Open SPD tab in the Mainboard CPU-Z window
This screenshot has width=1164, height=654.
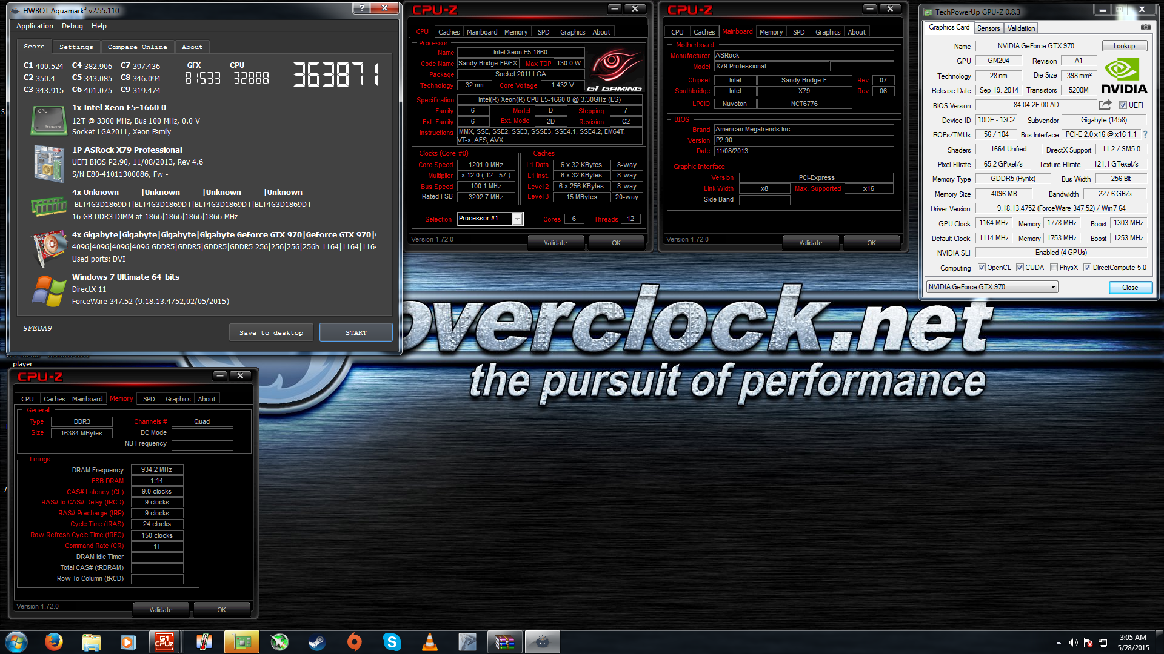pos(799,32)
